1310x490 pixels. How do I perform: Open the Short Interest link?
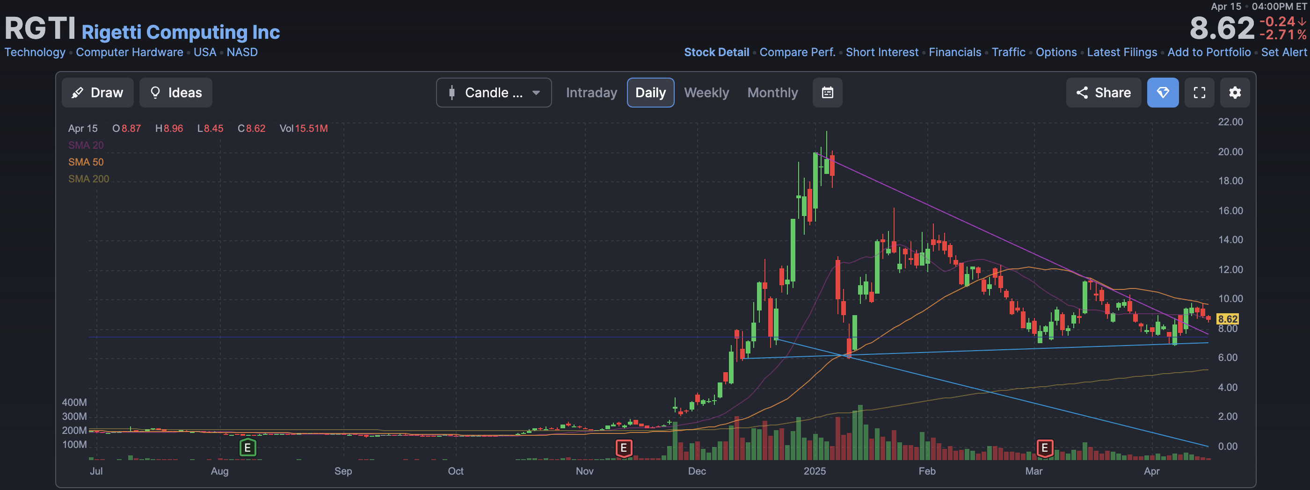click(x=882, y=52)
